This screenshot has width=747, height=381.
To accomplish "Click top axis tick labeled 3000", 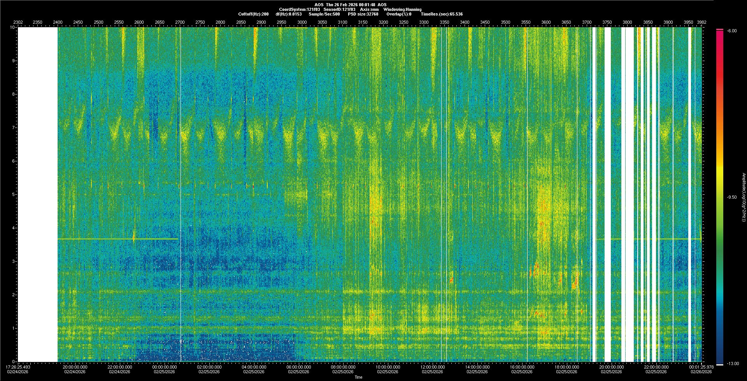I will [x=302, y=23].
